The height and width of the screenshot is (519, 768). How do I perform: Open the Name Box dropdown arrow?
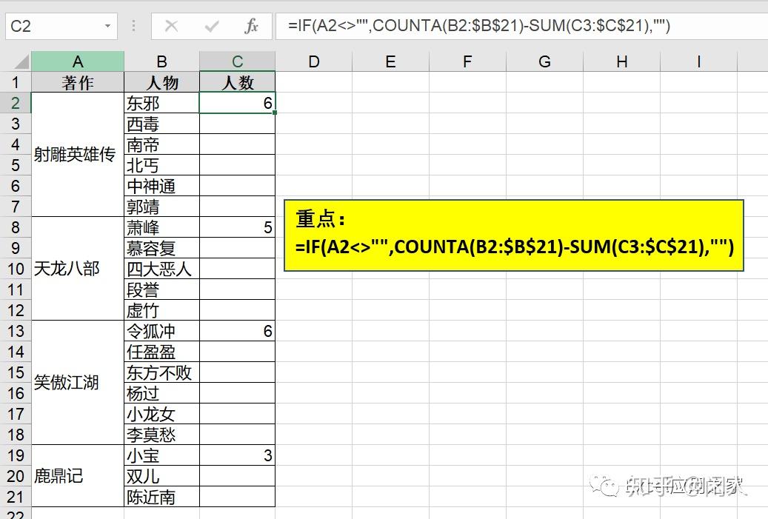click(x=107, y=26)
